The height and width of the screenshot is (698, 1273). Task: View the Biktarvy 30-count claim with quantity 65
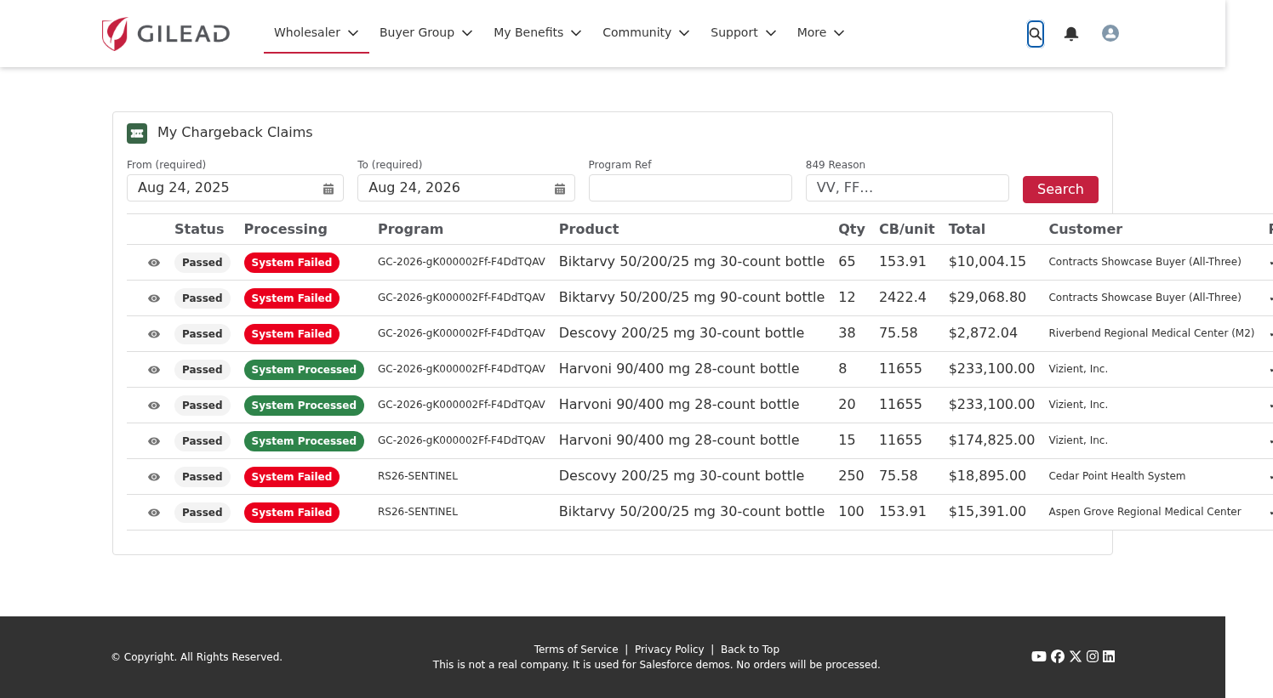pos(154,263)
